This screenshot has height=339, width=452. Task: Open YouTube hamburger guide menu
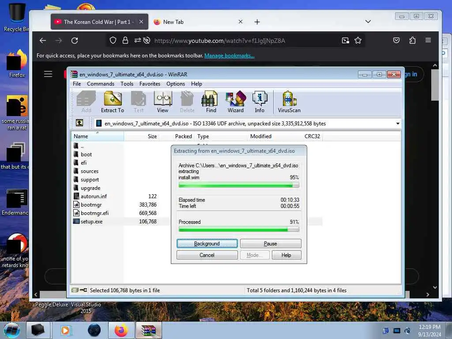tap(48, 74)
